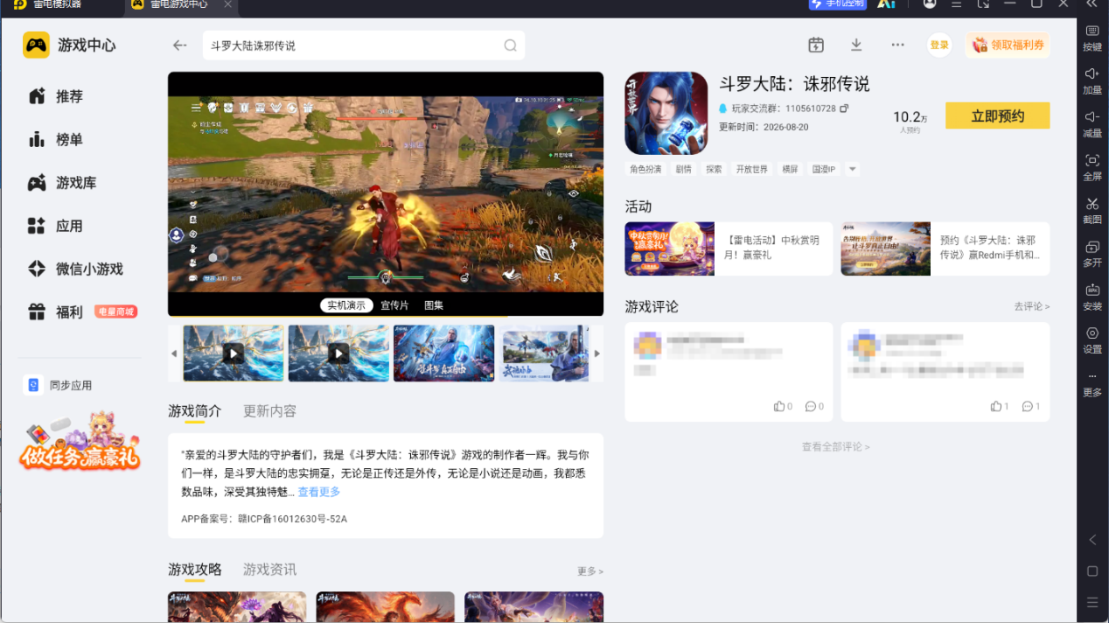The height and width of the screenshot is (623, 1109).
Task: Click the 做任务赢豪礼 banner
Action: [80, 440]
